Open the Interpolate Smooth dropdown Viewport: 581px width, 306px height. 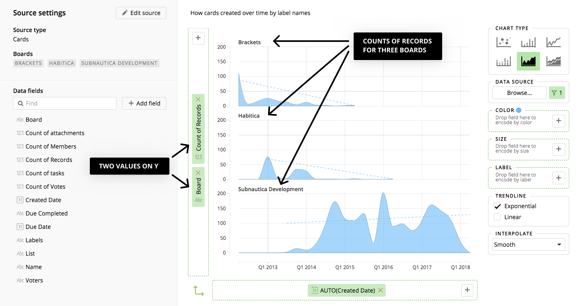click(x=528, y=245)
